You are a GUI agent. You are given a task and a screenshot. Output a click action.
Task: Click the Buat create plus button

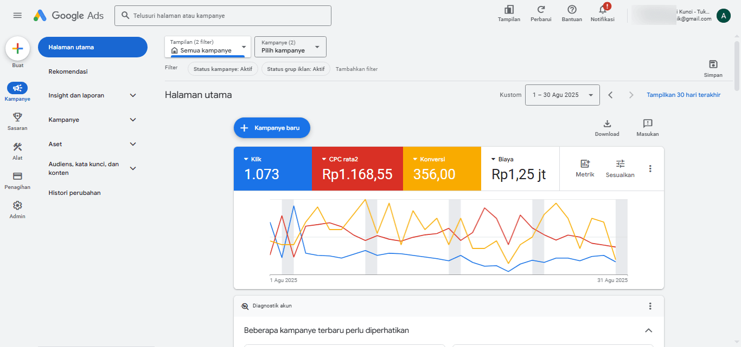(17, 49)
